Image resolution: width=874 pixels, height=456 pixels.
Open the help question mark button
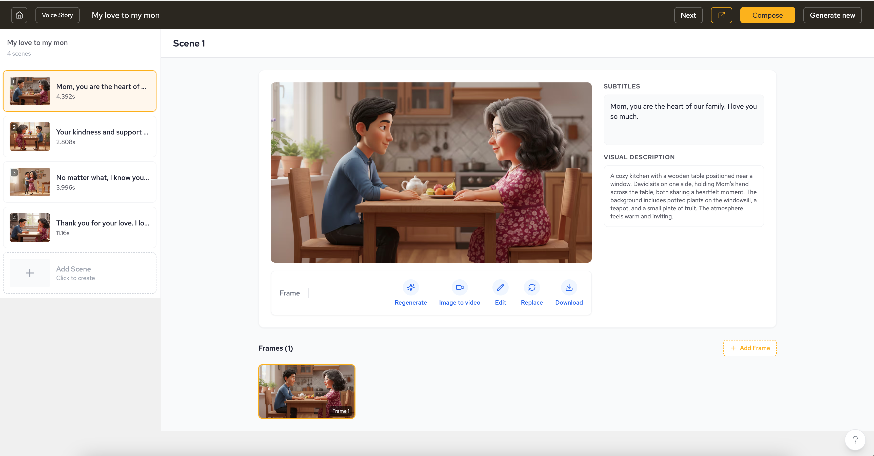[x=855, y=439]
